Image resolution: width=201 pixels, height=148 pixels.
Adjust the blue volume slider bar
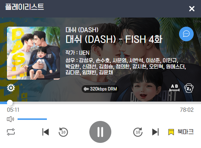(x=32, y=119)
